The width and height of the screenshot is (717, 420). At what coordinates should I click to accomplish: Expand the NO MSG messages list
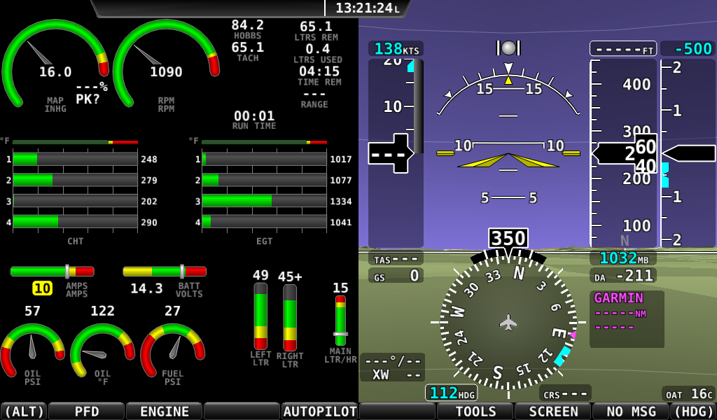630,411
